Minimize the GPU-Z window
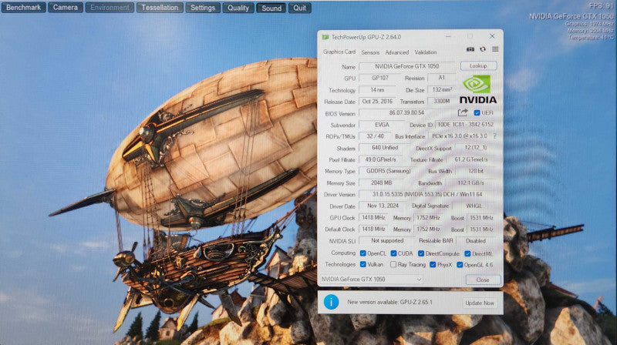The image size is (617, 345). tap(448, 36)
